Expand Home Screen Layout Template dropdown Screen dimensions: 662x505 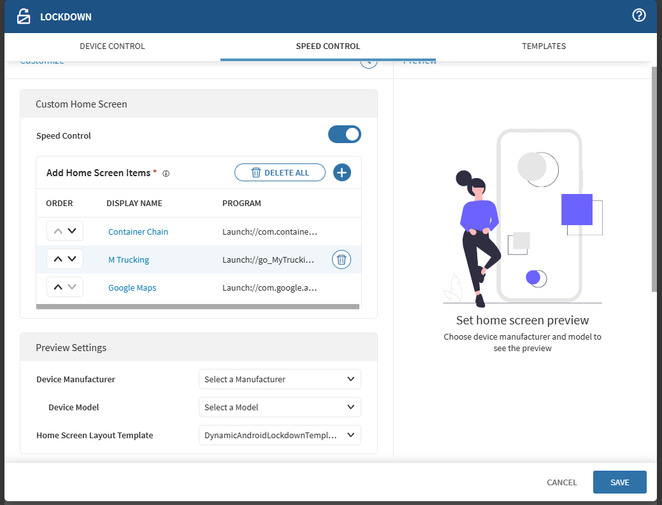coord(280,435)
